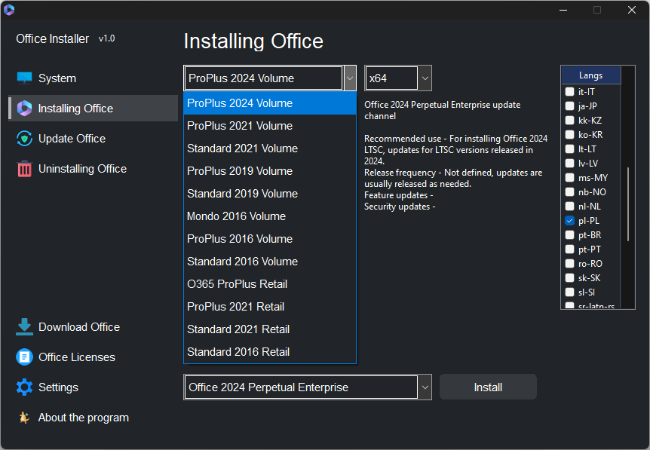Tick the sl-SI language checkbox

click(569, 292)
